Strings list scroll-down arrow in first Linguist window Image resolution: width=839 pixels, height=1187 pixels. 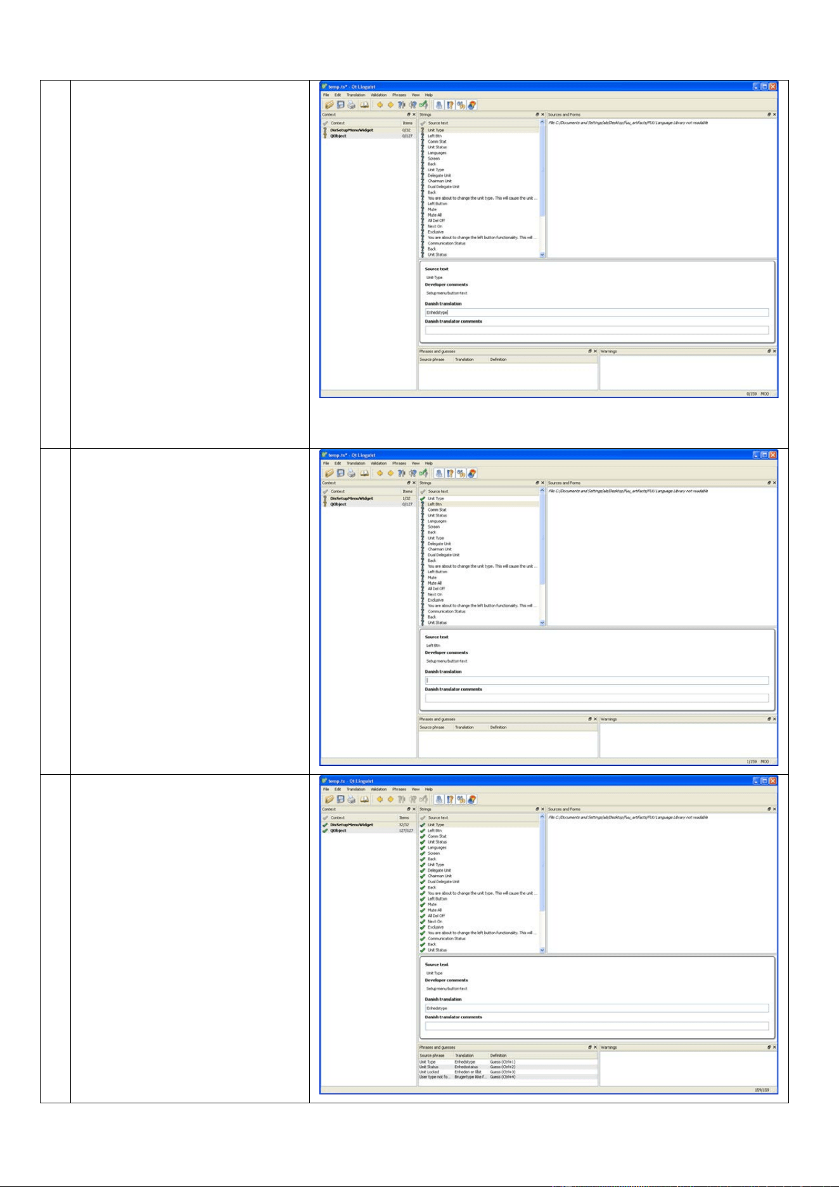[x=542, y=255]
